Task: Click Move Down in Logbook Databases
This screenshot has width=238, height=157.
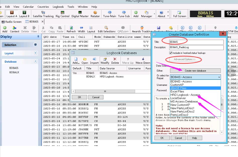Action: [x=143, y=61]
